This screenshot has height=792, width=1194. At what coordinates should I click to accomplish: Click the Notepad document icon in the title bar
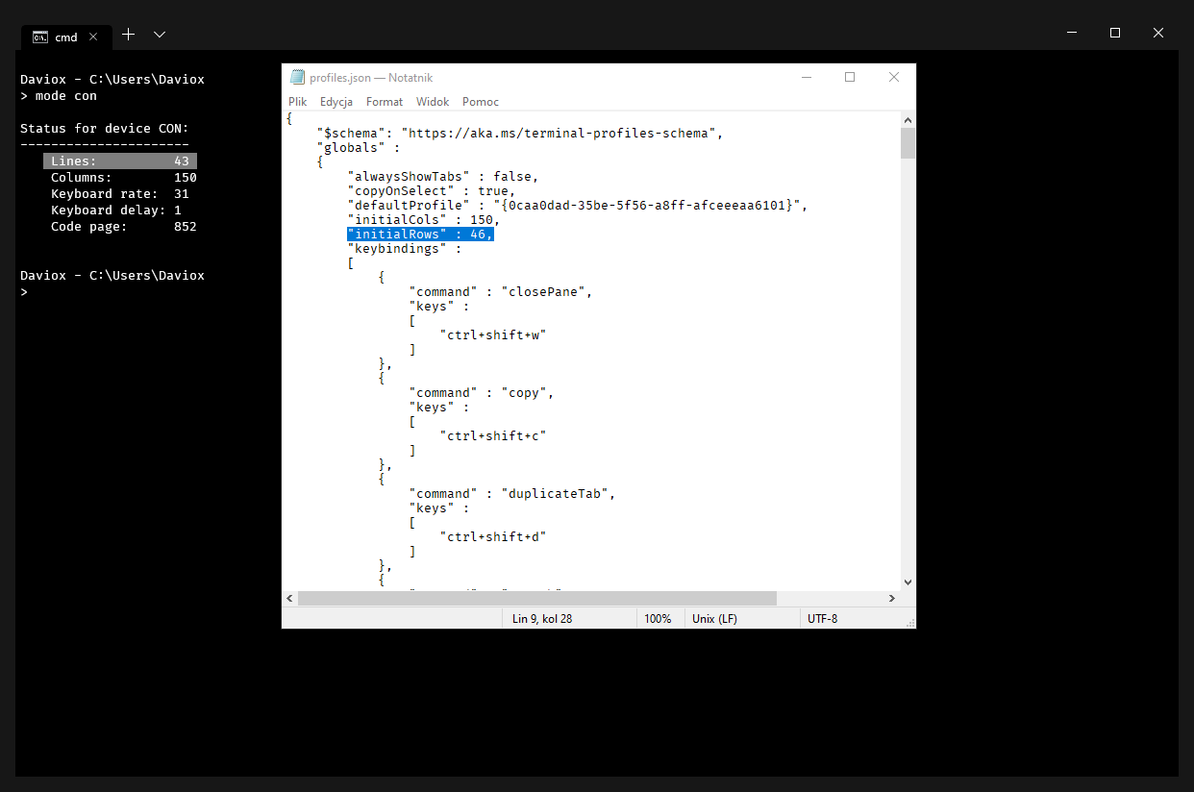(297, 77)
